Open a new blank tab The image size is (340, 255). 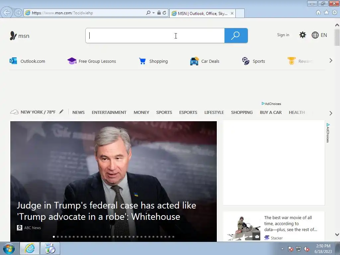240,13
